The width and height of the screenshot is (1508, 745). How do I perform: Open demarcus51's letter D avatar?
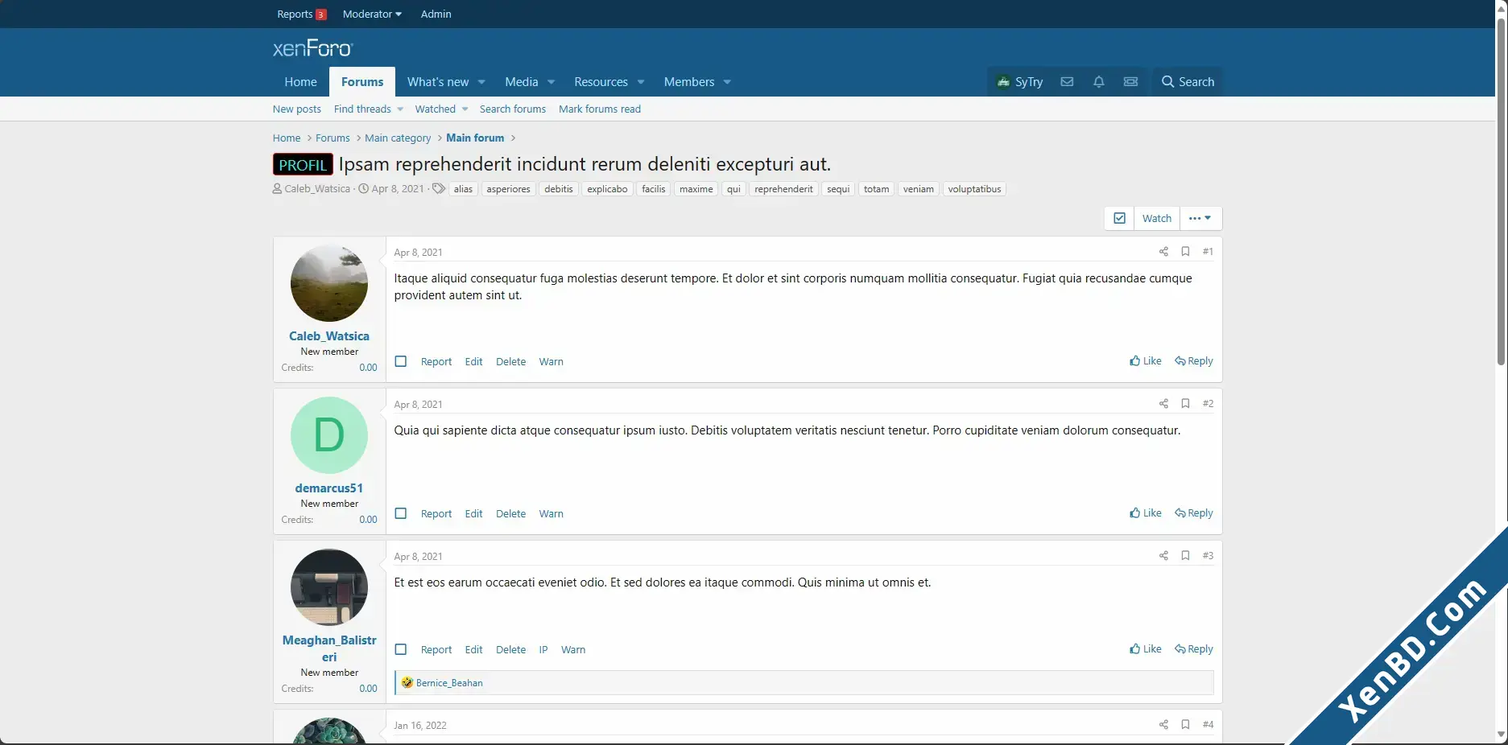[x=329, y=435]
